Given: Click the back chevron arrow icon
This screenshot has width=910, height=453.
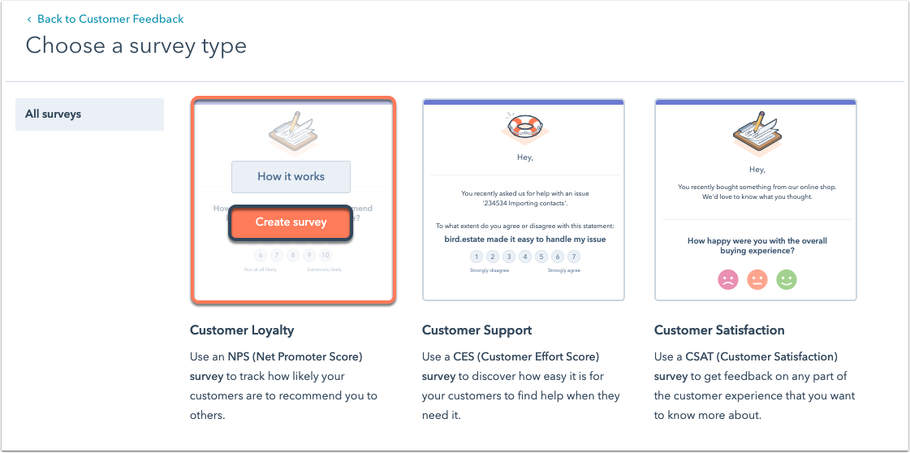Looking at the screenshot, I should 30,19.
